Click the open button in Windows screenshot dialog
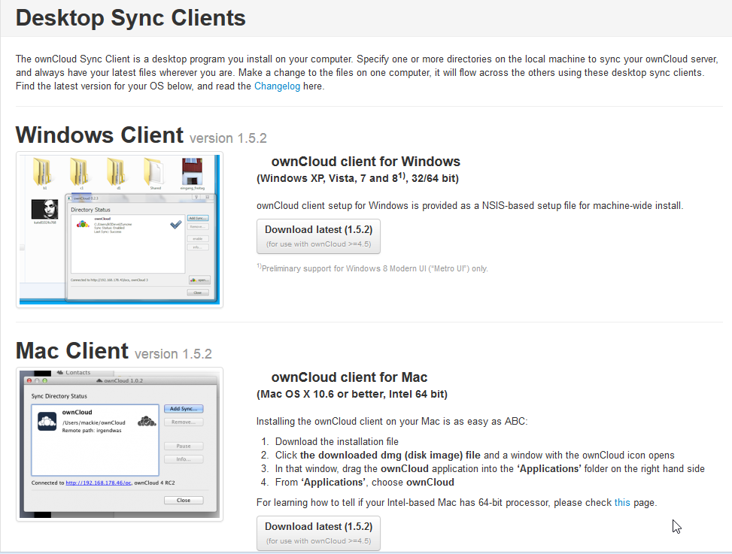 199,280
